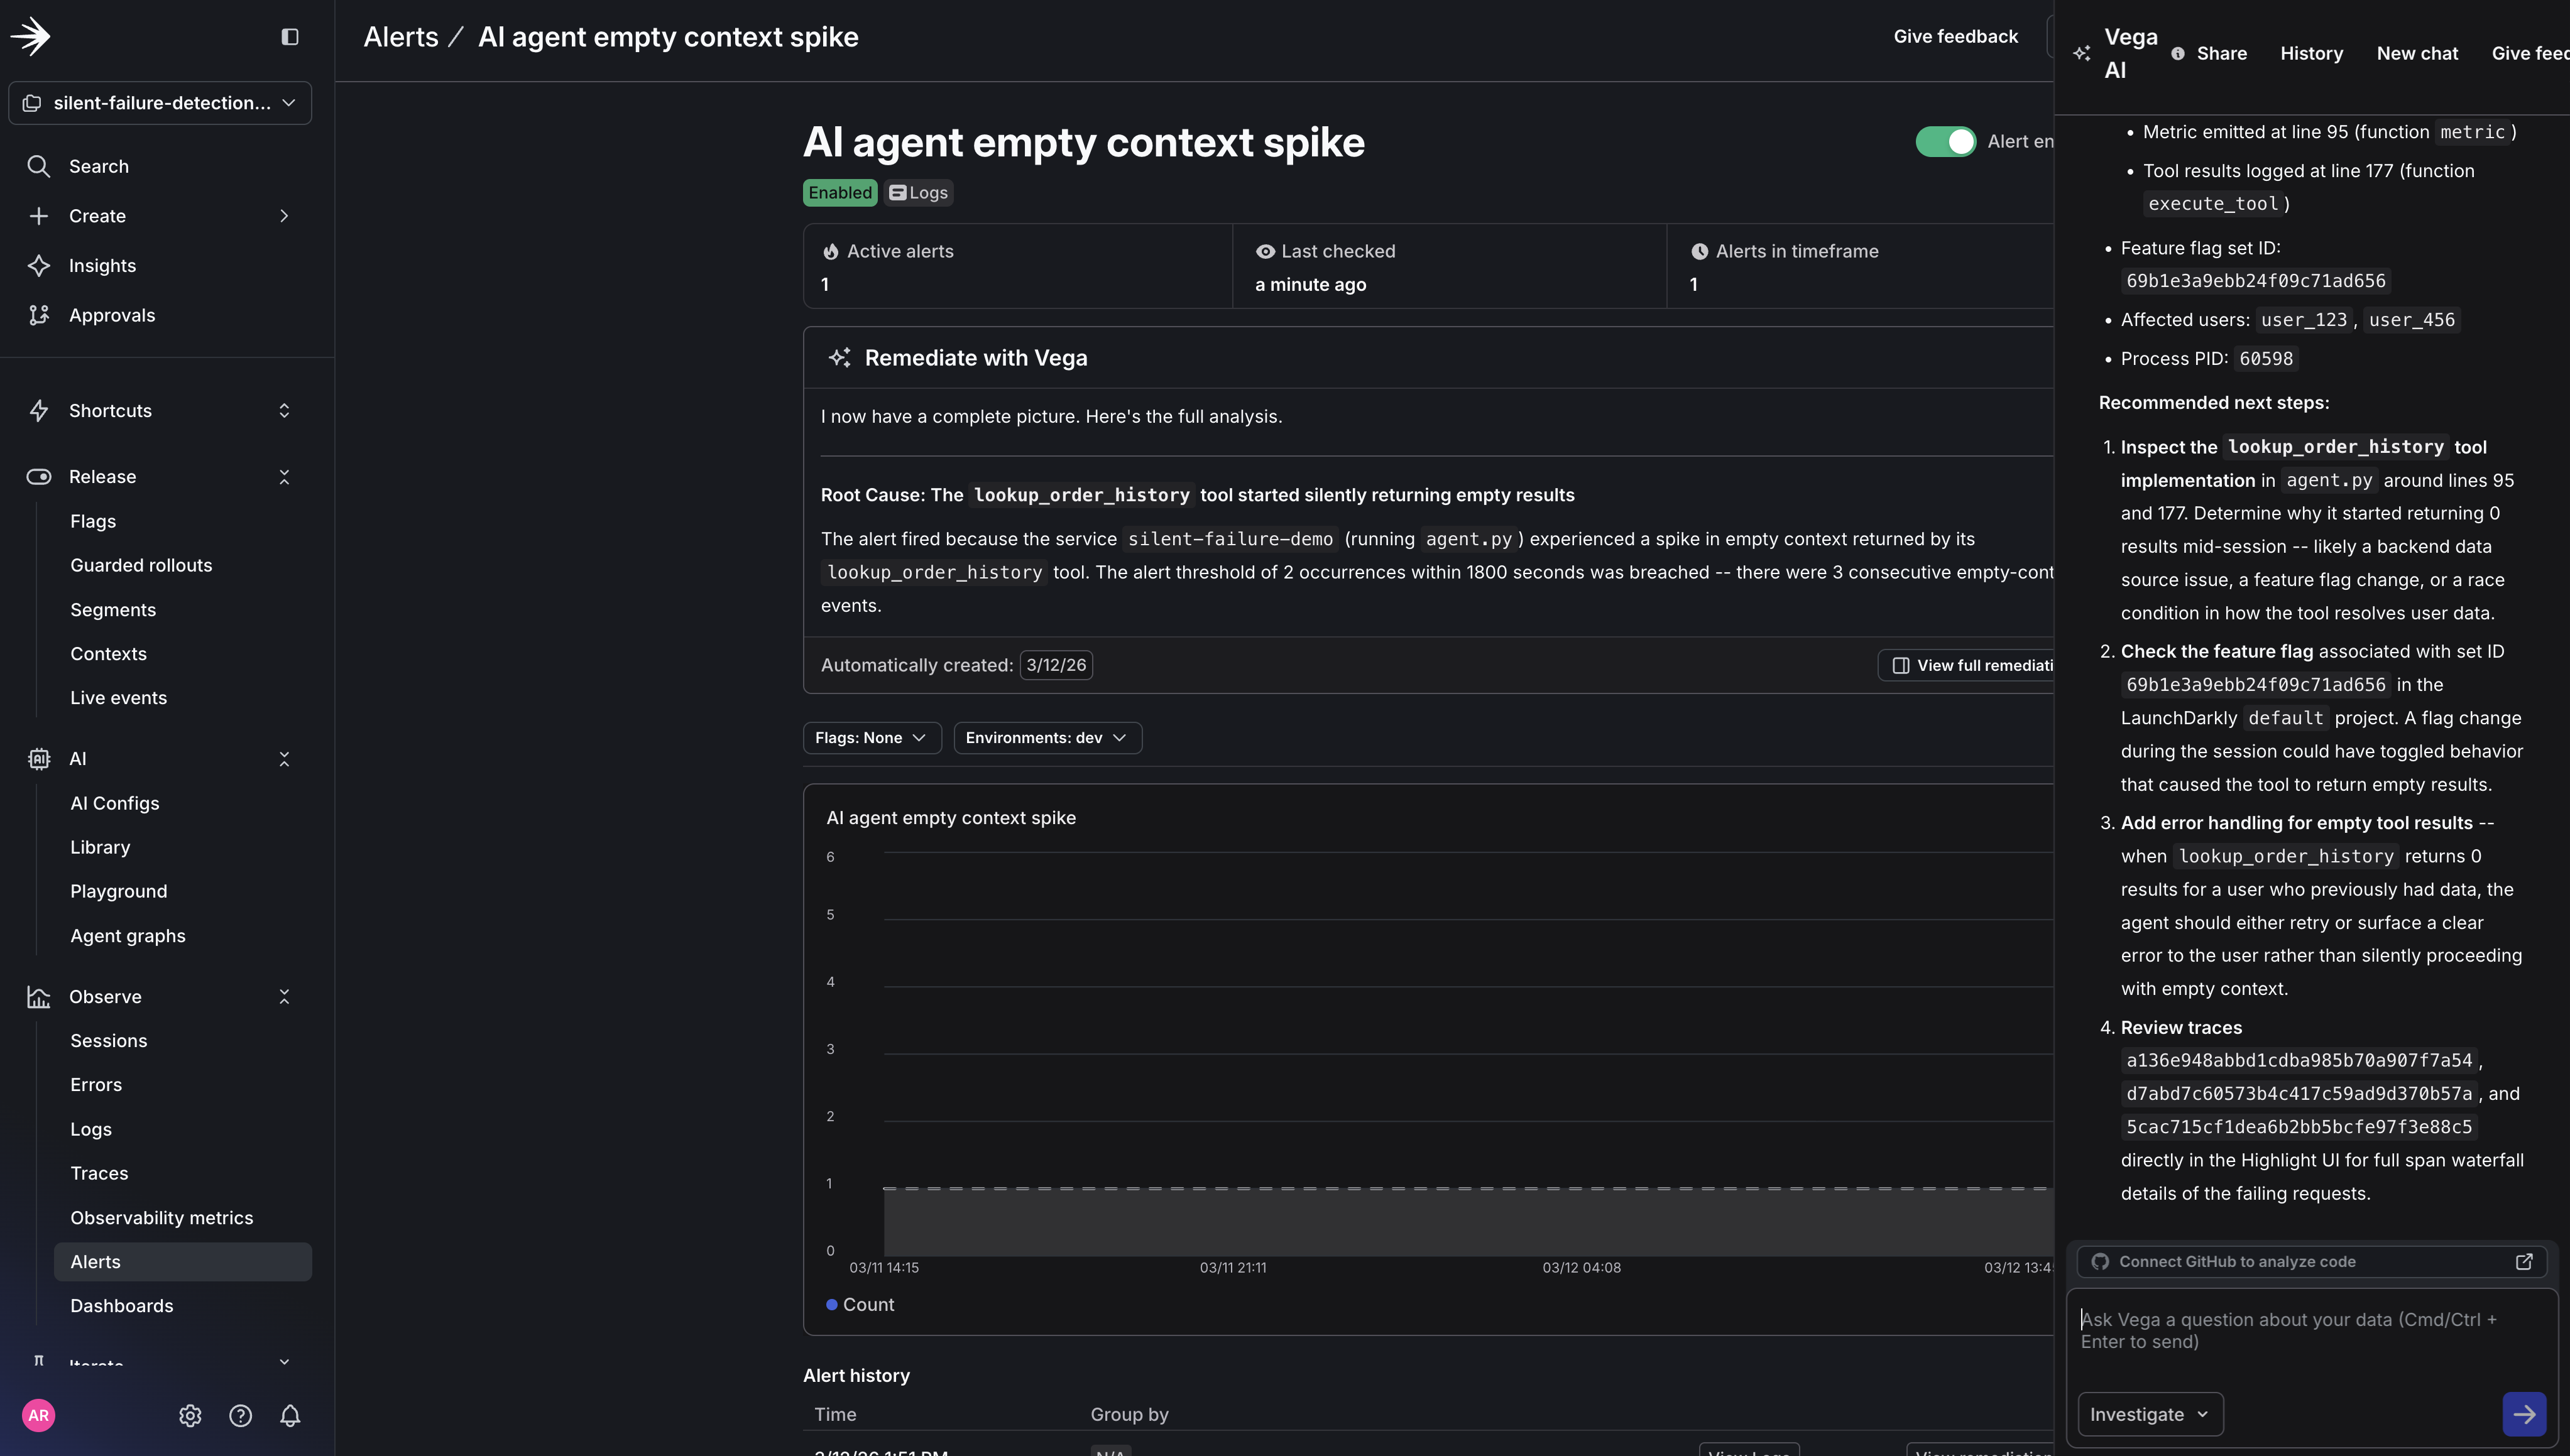Open the Flags: None dropdown

[x=870, y=738]
